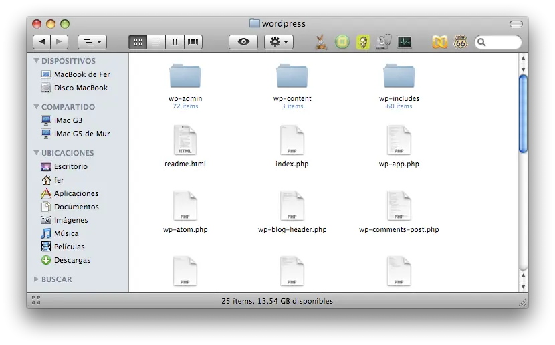This screenshot has height=345, width=555.
Task: Select the wp-includes folder icon
Action: (399, 76)
